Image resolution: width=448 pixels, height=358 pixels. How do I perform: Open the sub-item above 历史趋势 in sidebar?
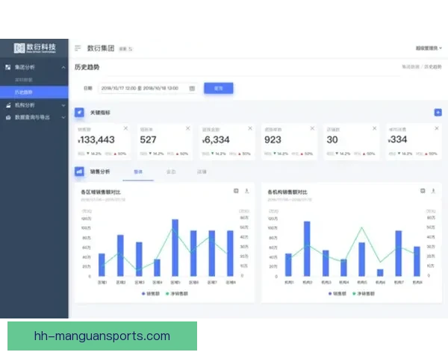[x=24, y=80]
